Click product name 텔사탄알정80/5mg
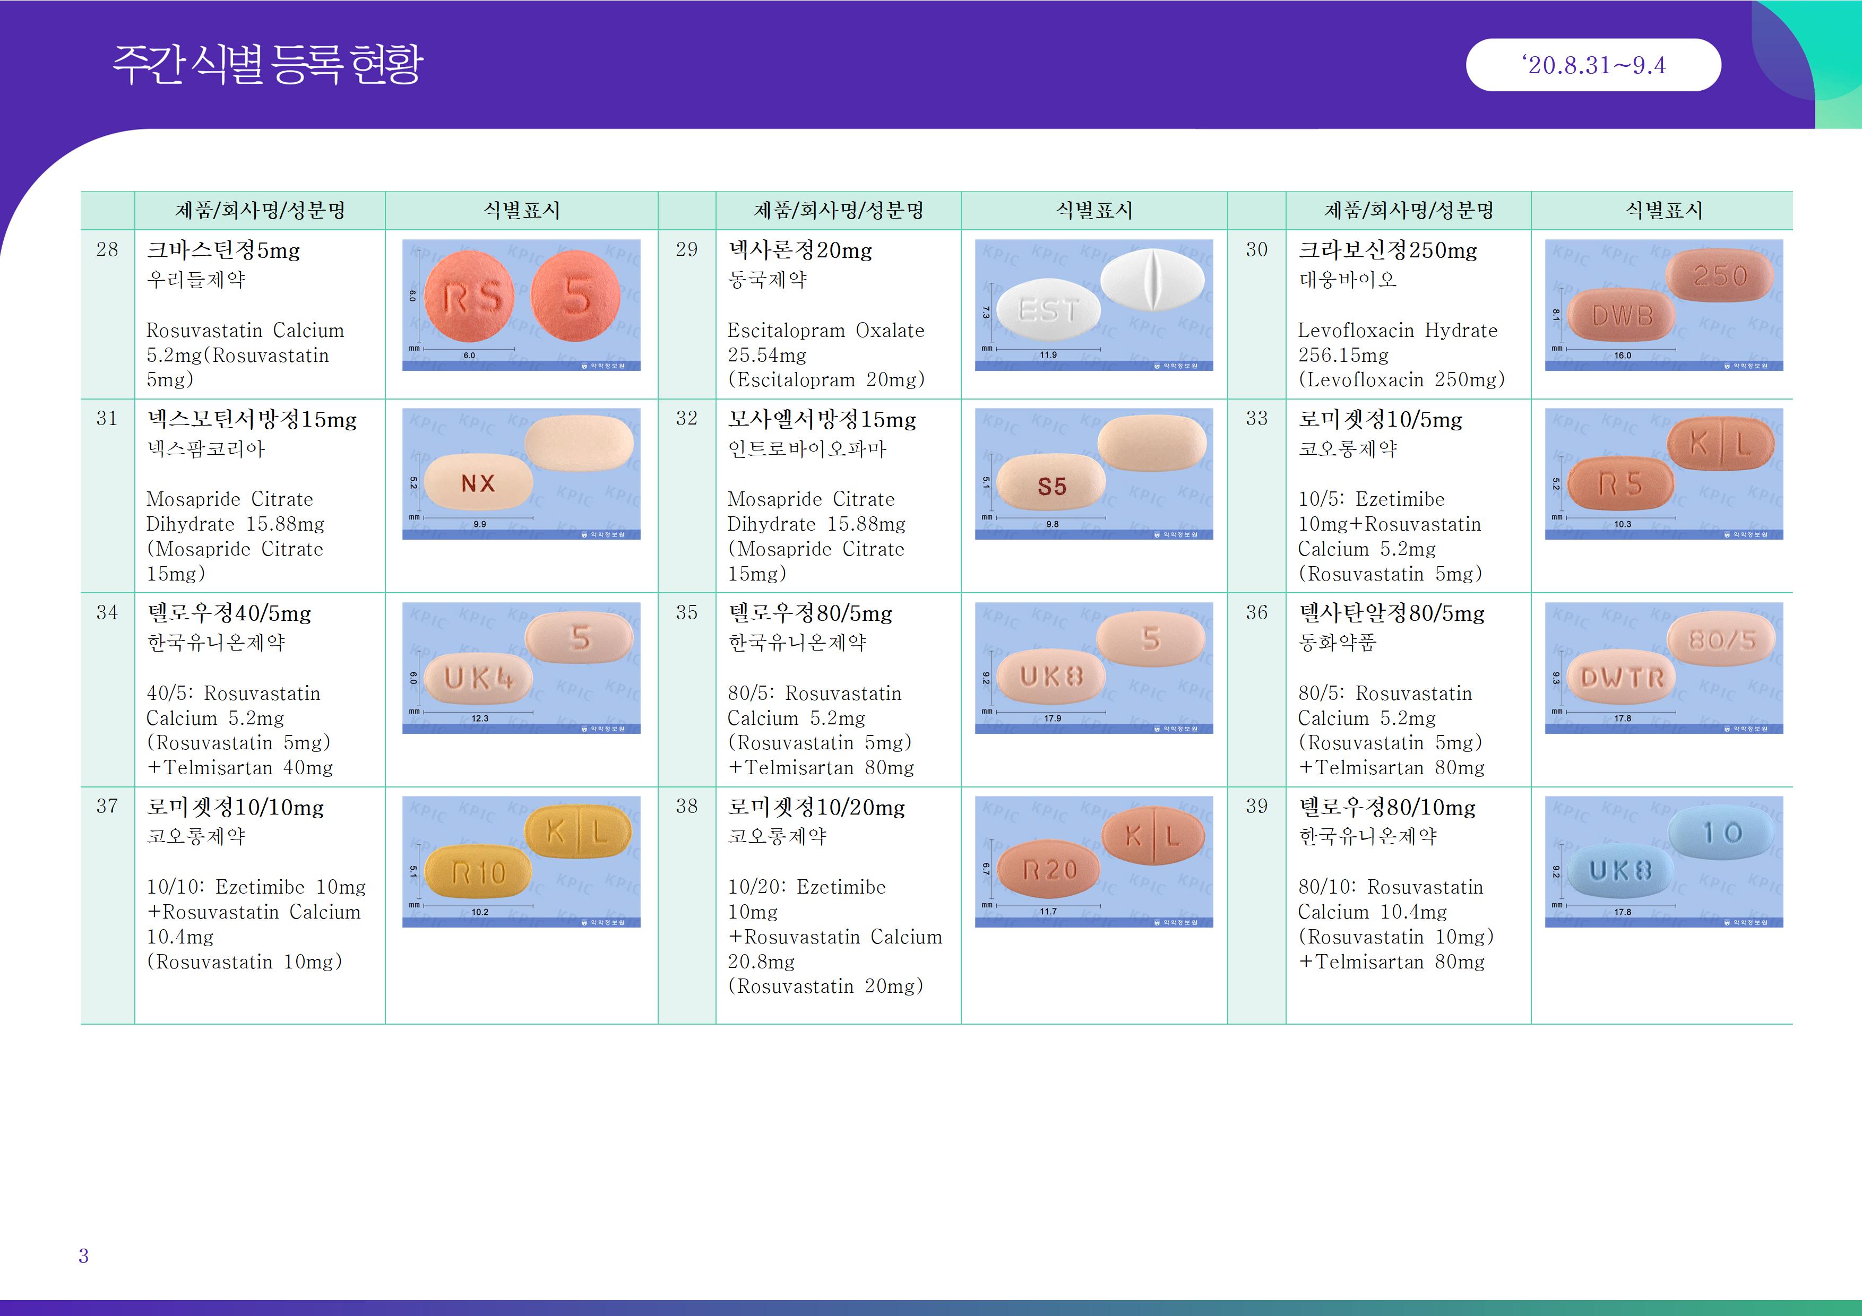Screen dimensions: 1862x1316 (x=1392, y=614)
